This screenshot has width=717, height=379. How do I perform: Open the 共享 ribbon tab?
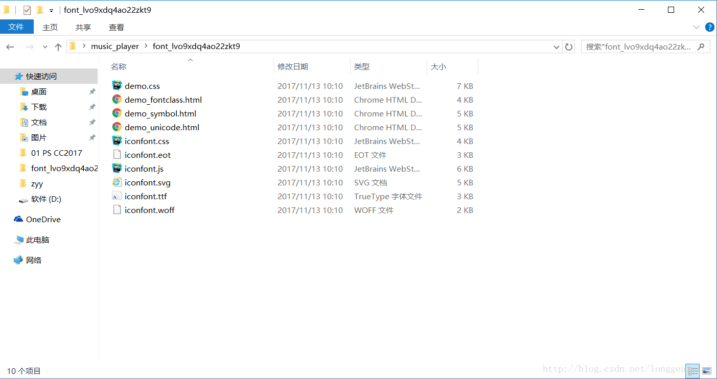point(83,27)
